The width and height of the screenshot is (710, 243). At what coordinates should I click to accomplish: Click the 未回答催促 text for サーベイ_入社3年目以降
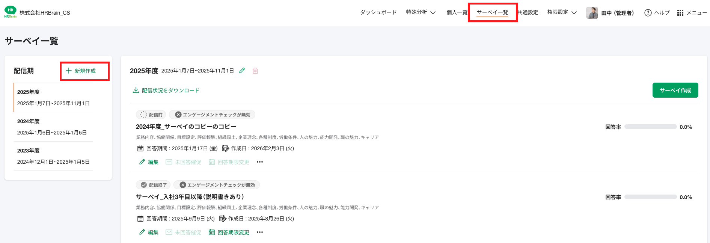click(x=188, y=232)
